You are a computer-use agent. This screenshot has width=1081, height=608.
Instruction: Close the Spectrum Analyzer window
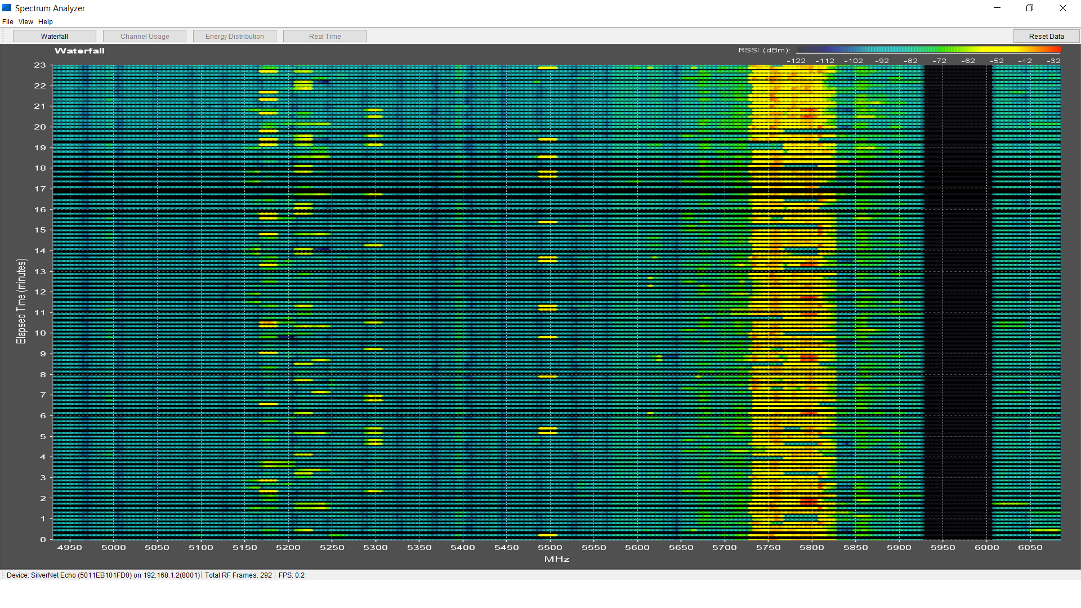click(1063, 8)
